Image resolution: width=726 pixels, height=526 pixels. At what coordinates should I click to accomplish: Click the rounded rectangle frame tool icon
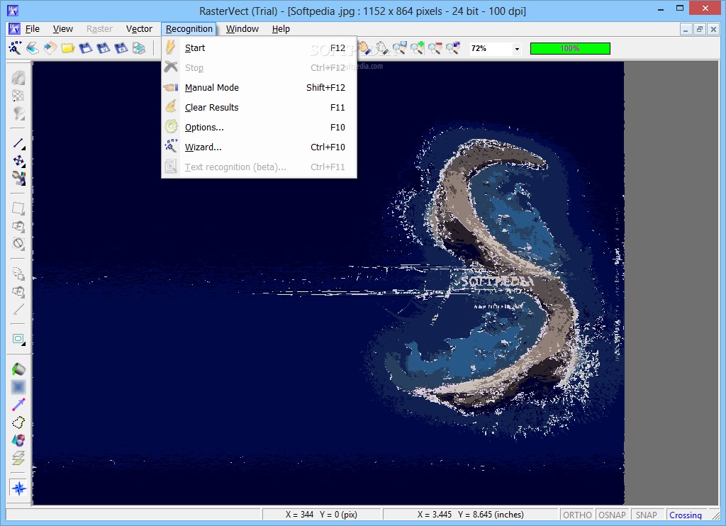pyautogui.click(x=18, y=339)
